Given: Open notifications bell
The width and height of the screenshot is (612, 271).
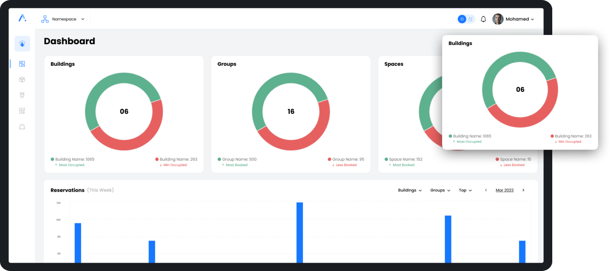Looking at the screenshot, I should click(483, 19).
